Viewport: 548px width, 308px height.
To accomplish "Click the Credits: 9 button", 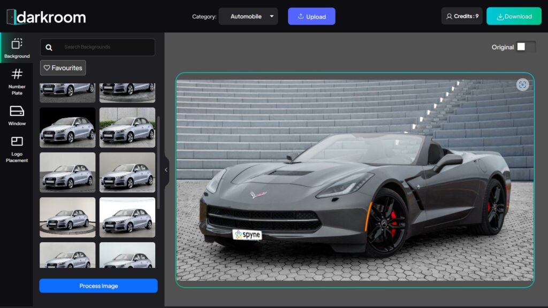I will 462,16.
